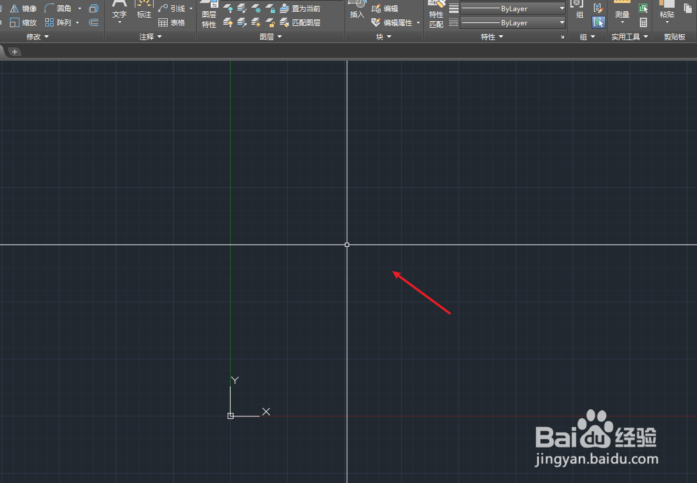Open the 测量 dropdown arrow
The width and height of the screenshot is (697, 483).
click(x=622, y=23)
